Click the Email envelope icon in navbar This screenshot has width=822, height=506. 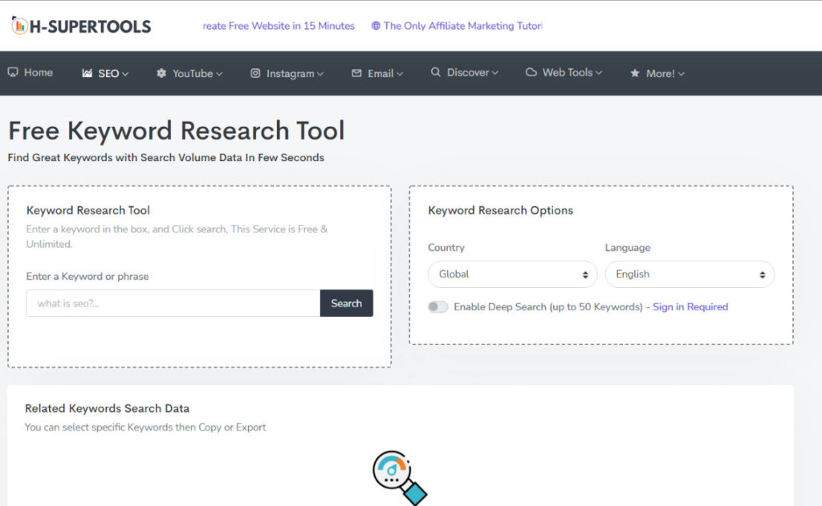(x=356, y=73)
